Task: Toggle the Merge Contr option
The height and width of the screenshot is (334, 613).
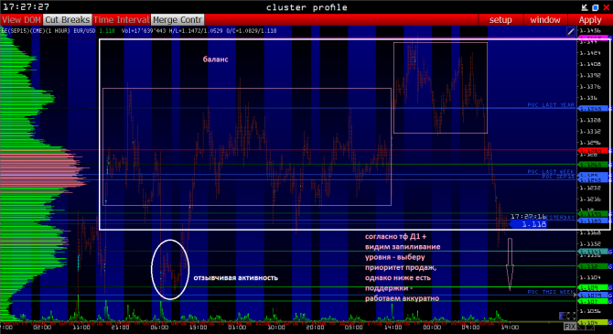Action: 177,20
